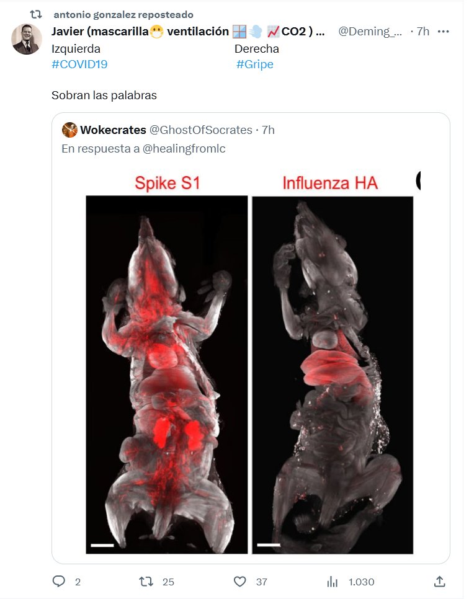Open Javier's profile picture avatar
Screen dimensions: 469x599
click(26, 39)
